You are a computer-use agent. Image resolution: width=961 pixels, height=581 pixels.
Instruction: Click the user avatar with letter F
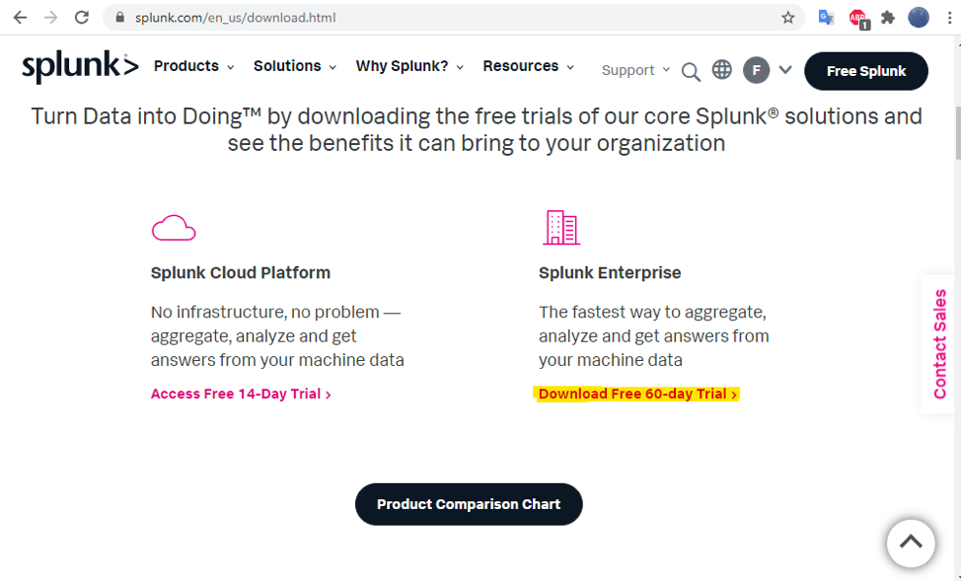pos(757,70)
